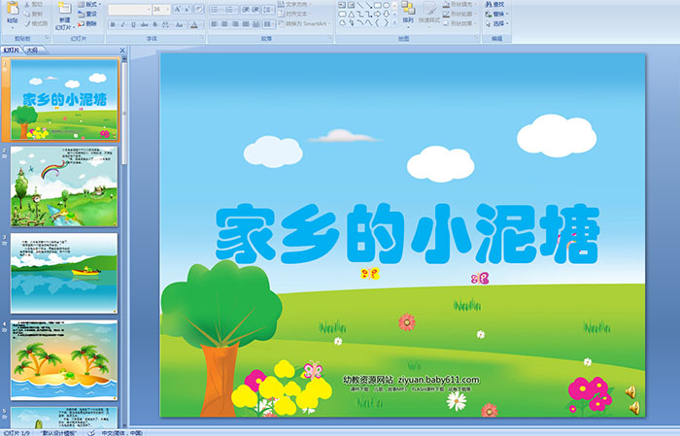Image resolution: width=680 pixels, height=436 pixels.
Task: Select the straight line shape in gallery
Action: pyautogui.click(x=360, y=5)
